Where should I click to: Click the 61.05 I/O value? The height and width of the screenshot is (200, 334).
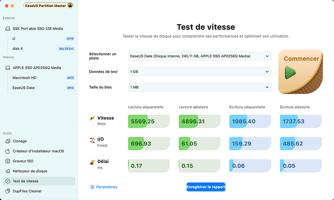click(x=189, y=144)
